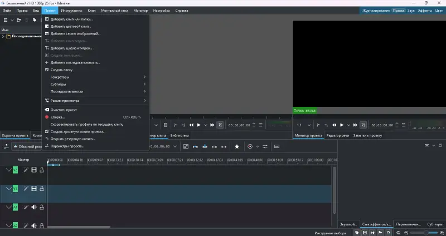Click the timeline record button
446x236 pixels.
(x=250, y=146)
